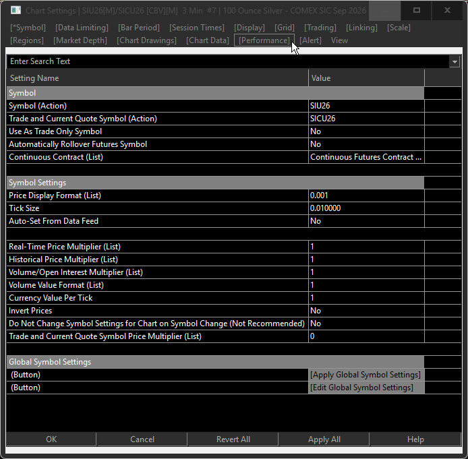This screenshot has height=459, width=468.
Task: Click the Symbol Settings section header
Action: tap(215, 183)
